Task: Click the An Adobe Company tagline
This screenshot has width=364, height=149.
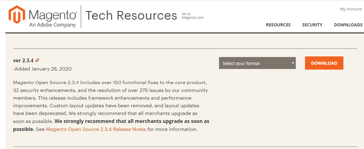Action: coord(53,25)
